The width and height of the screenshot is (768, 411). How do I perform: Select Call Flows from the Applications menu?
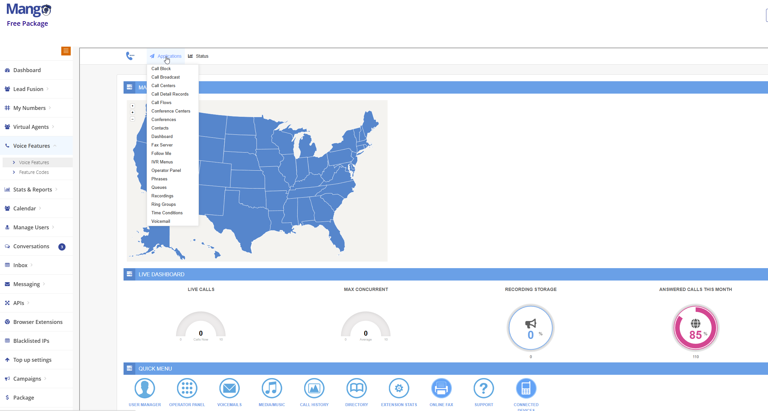161,102
